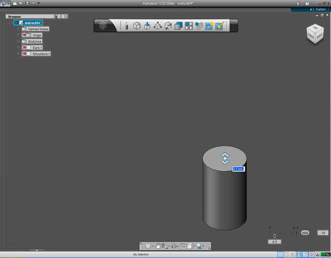Toggle visibility of Shoulders 1 item

click(25, 54)
